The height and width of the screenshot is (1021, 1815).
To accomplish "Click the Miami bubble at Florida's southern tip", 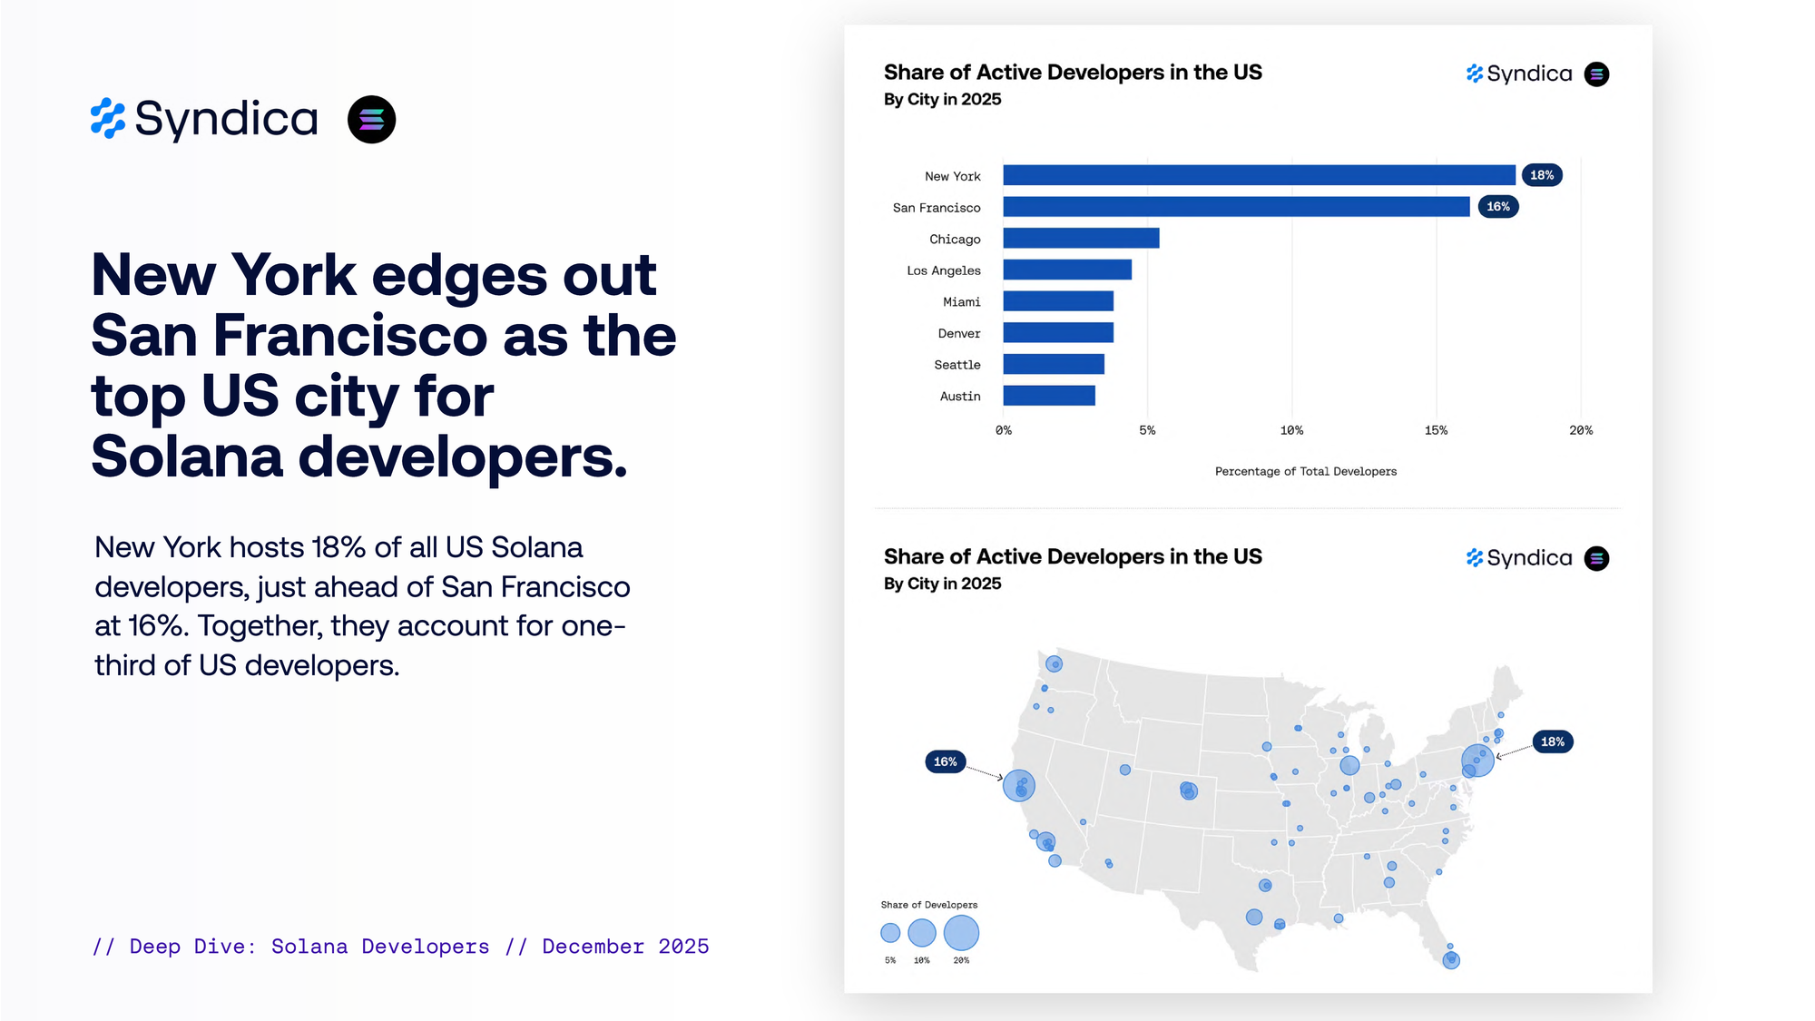I will point(1451,959).
